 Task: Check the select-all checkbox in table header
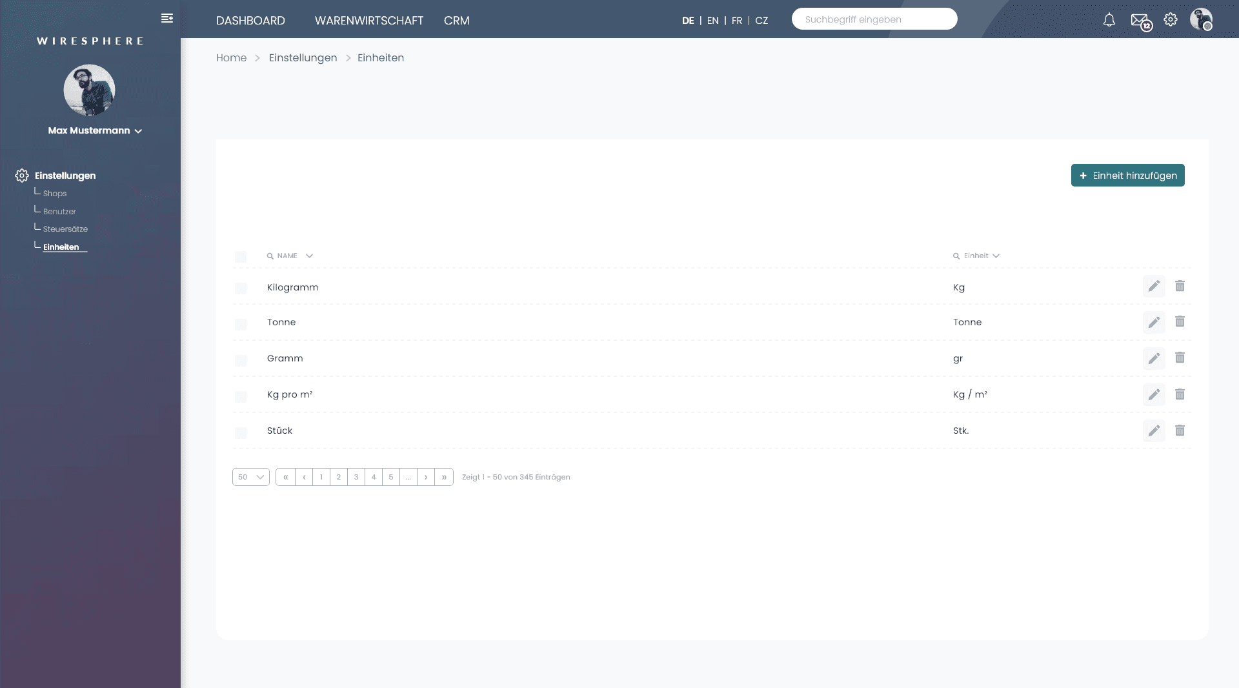coord(241,257)
